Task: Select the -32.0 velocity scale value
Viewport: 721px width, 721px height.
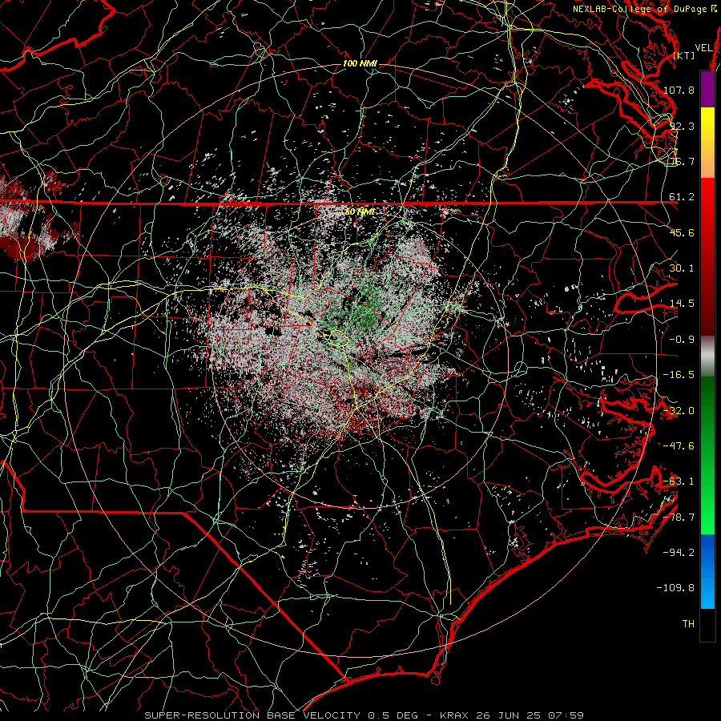Action: (x=679, y=411)
